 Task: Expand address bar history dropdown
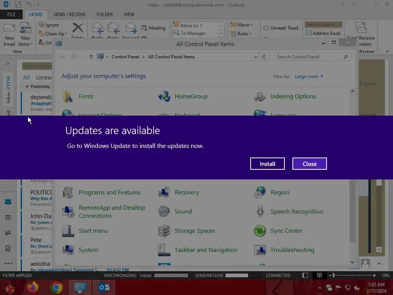(255, 57)
